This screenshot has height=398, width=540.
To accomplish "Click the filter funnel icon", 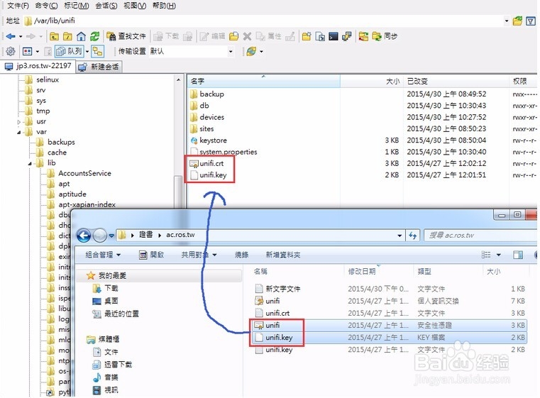I will pyautogui.click(x=531, y=21).
